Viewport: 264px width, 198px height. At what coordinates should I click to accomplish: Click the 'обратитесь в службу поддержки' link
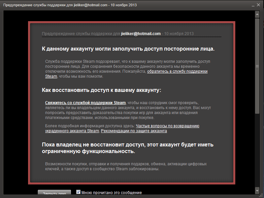(x=177, y=71)
